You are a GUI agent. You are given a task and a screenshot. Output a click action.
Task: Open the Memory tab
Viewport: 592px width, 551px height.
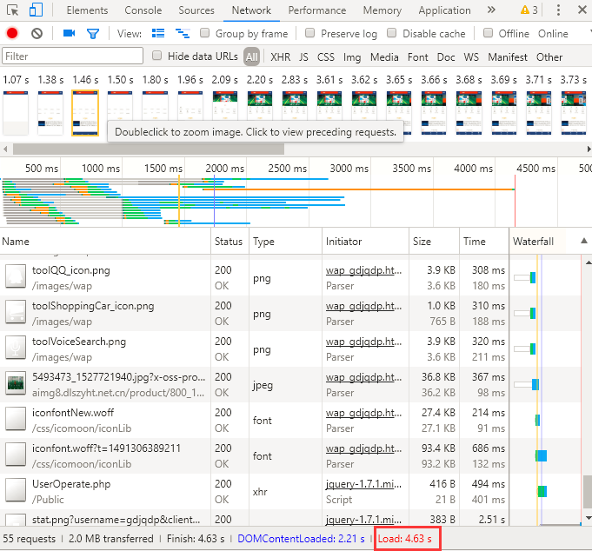click(x=382, y=10)
